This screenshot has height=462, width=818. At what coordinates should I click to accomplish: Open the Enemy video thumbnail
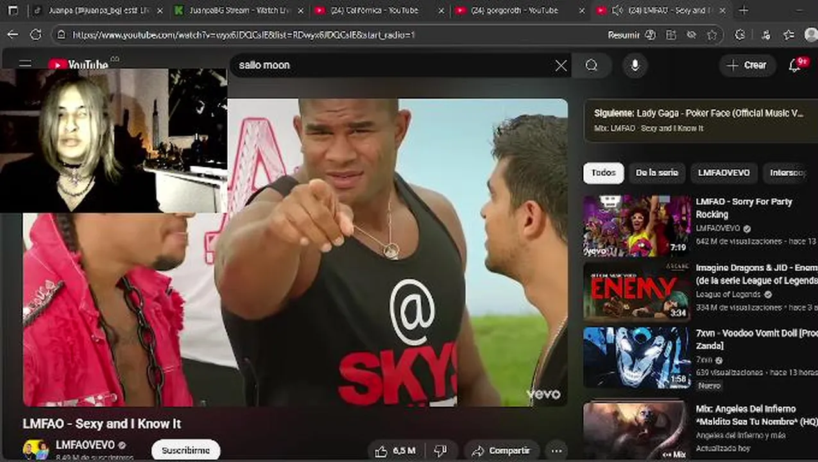pos(636,292)
